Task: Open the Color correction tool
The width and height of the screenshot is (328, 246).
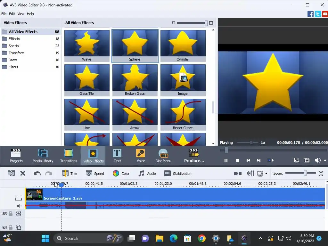Action: coord(121,173)
